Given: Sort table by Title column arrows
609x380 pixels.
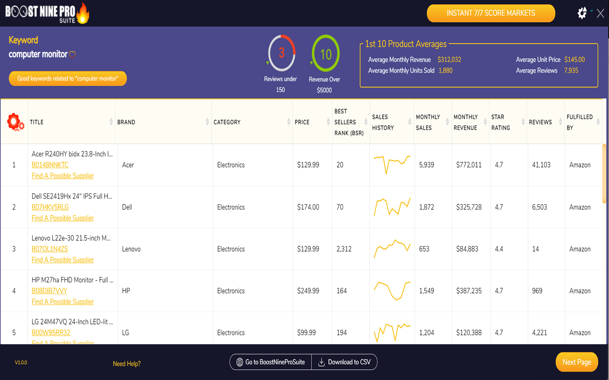Looking at the screenshot, I should 111,122.
